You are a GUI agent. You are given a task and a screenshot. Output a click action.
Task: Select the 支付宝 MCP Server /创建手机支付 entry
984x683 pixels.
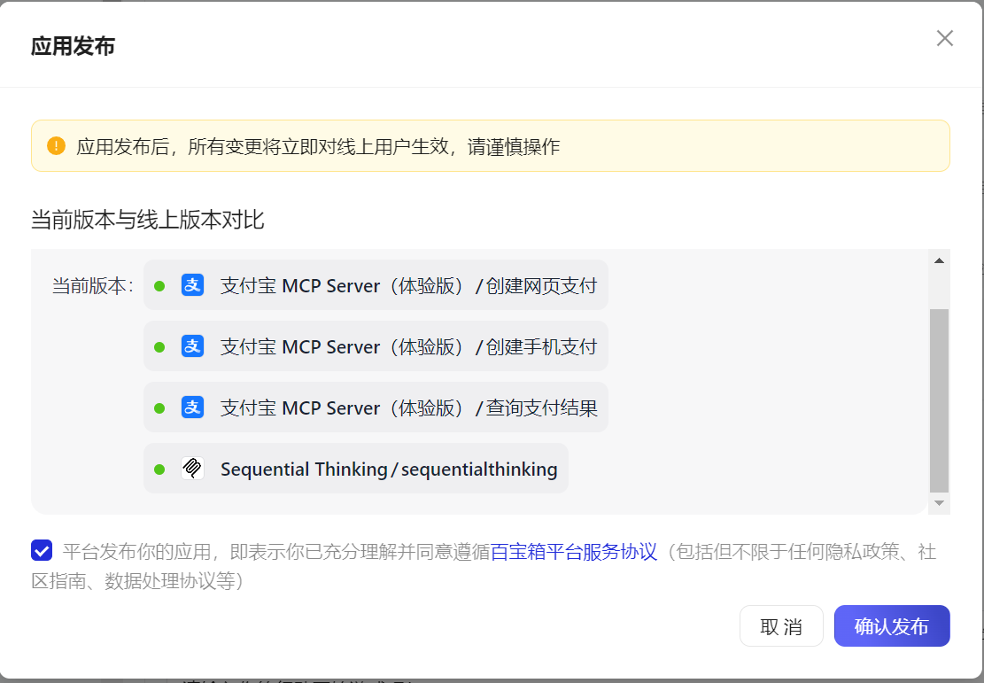click(x=376, y=345)
